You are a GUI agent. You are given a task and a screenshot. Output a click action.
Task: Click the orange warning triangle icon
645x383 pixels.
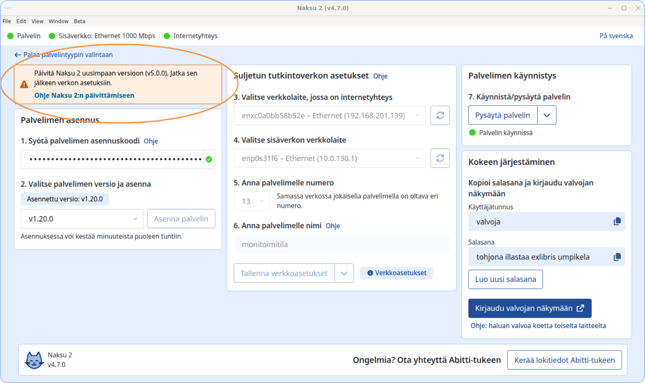click(x=24, y=84)
